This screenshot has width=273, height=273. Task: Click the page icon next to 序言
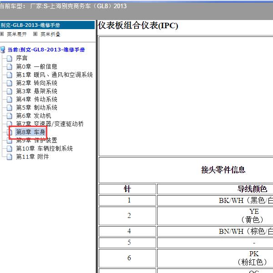pos(10,58)
